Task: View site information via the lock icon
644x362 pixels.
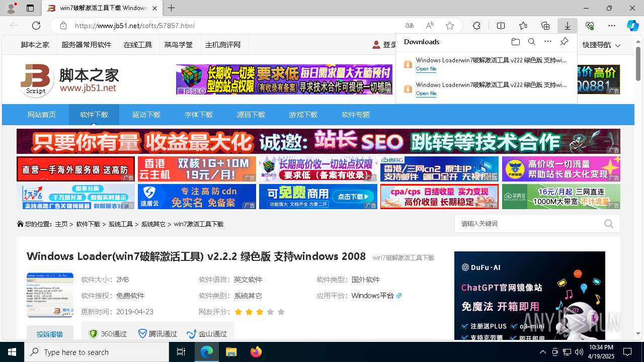Action: [63, 26]
